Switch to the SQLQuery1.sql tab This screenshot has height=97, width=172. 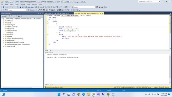tap(87, 13)
